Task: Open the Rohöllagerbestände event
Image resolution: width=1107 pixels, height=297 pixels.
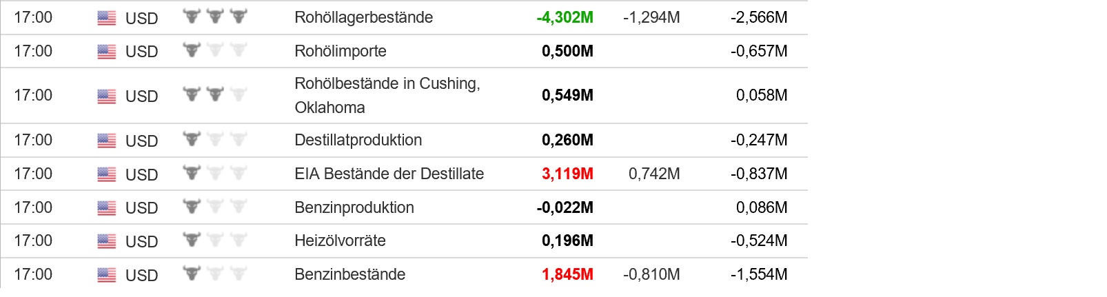Action: pos(363,17)
